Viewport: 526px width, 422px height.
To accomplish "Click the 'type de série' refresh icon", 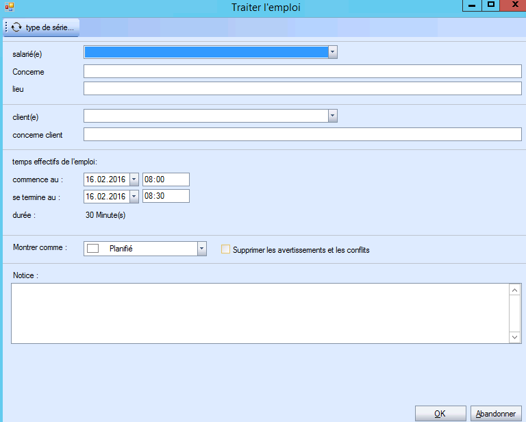I will tap(16, 27).
